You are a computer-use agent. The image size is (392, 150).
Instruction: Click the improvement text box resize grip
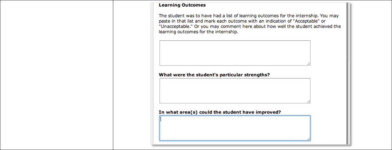click(x=308, y=139)
